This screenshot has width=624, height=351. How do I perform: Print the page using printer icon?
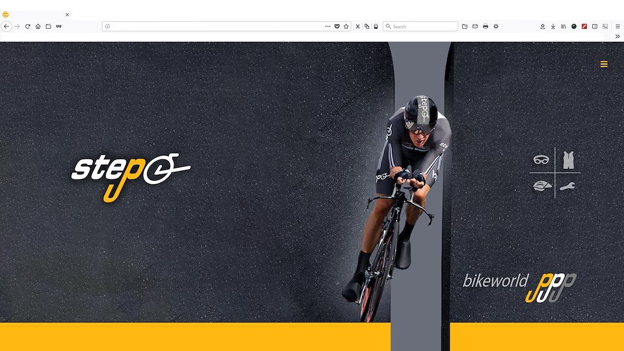(x=485, y=26)
